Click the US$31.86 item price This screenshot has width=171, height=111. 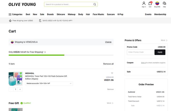click(109, 80)
